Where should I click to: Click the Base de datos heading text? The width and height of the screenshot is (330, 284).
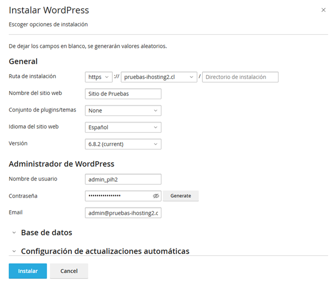coord(47,233)
